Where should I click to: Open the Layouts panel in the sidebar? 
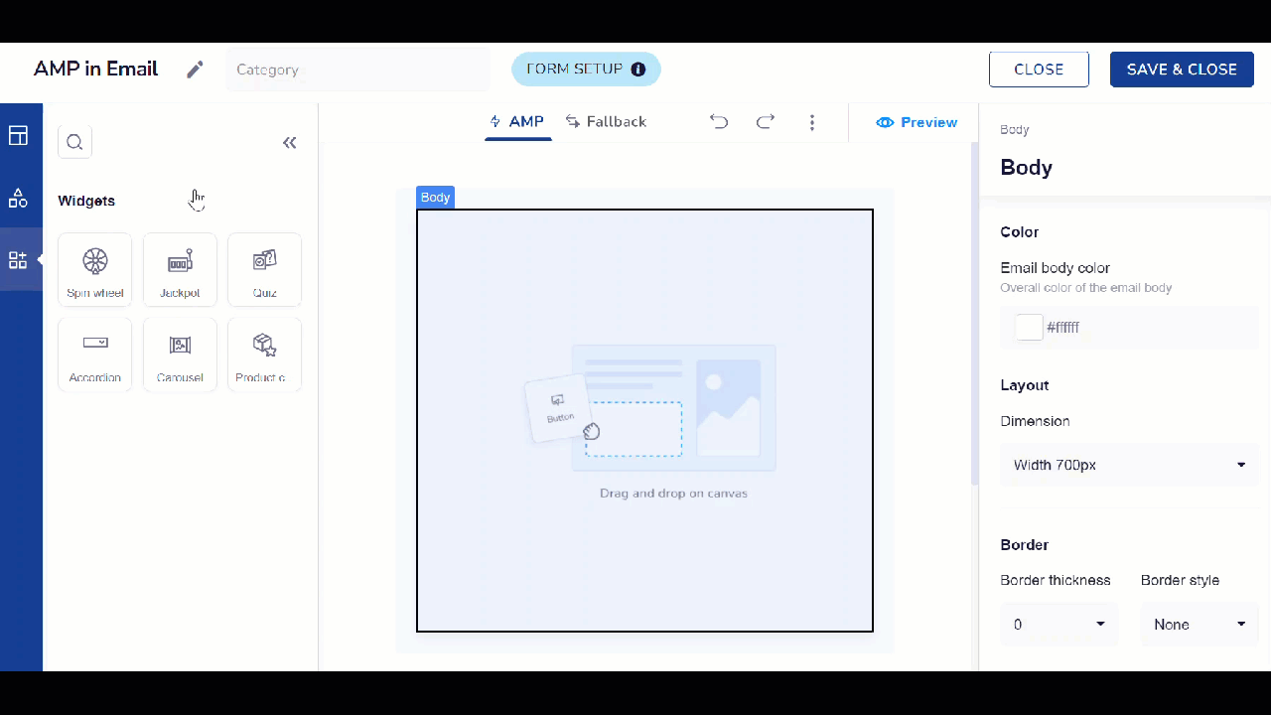(18, 135)
